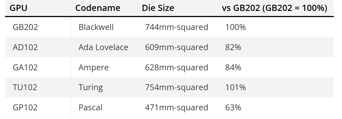The height and width of the screenshot is (119, 342).
Task: Click the GPU column header
Action: pos(18,8)
